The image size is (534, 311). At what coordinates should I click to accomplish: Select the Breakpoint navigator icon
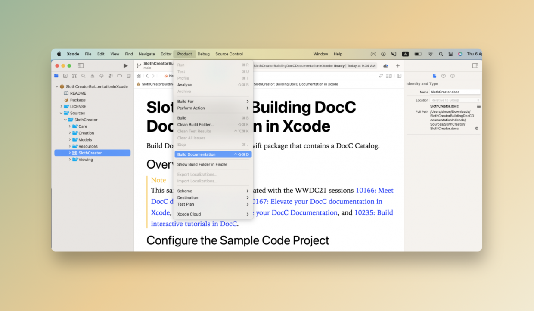point(119,76)
